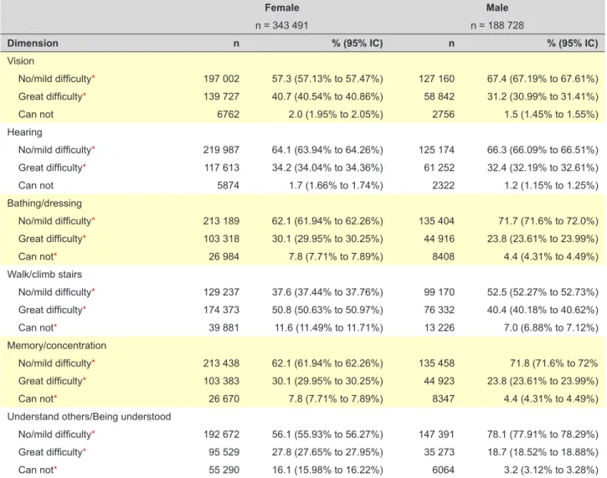Select the male % (95% IC) column header
The image size is (607, 478).
pyautogui.click(x=573, y=43)
